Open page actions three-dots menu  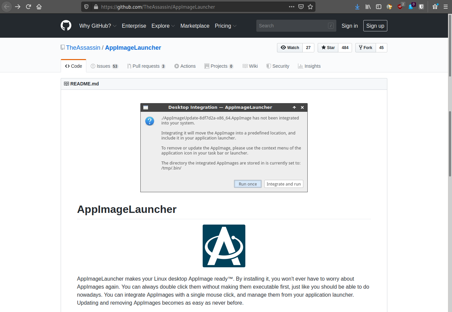click(x=292, y=7)
